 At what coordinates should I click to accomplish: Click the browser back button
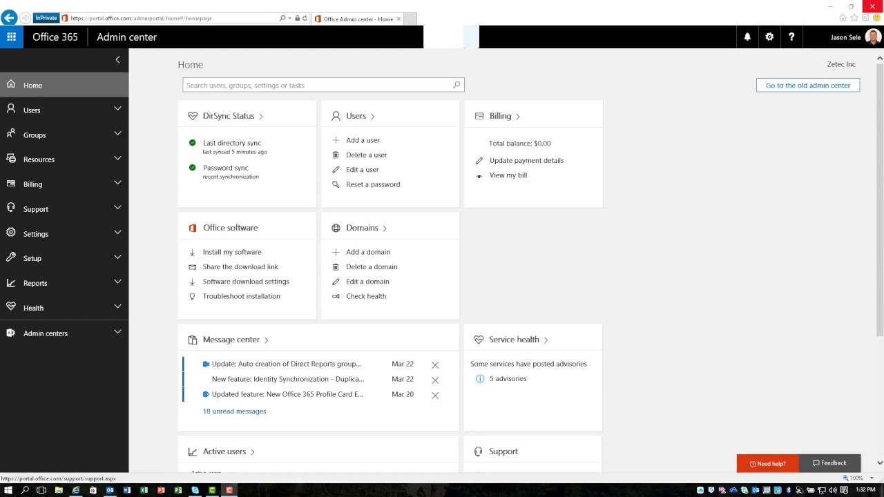pos(9,18)
